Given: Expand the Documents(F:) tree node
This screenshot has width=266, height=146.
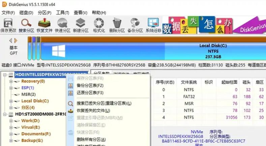Looking at the screenshot, I should (11, 134).
